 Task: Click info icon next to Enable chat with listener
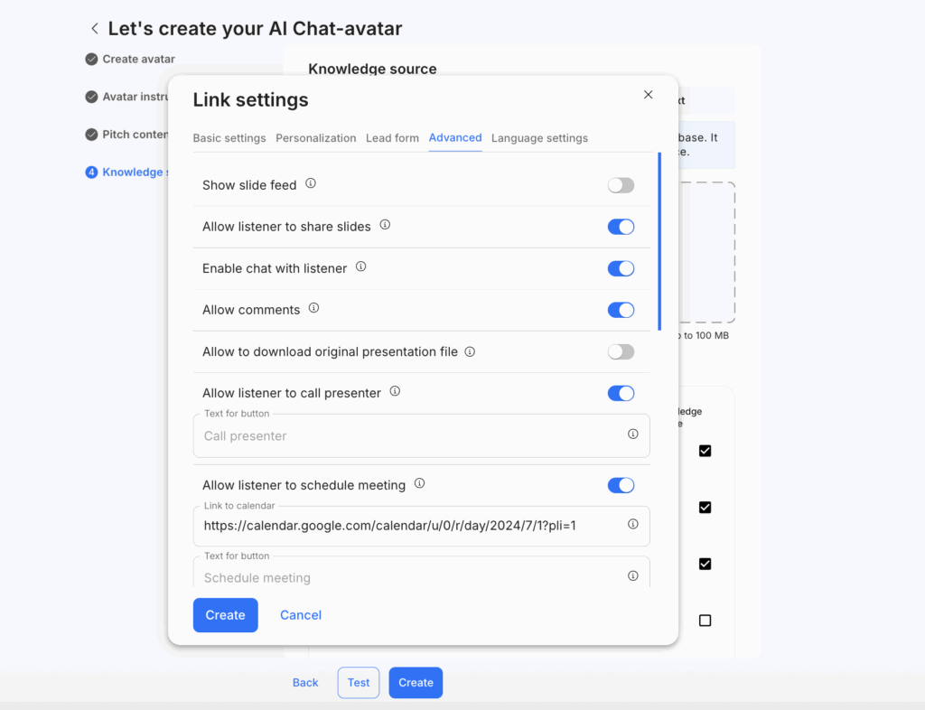tap(361, 267)
